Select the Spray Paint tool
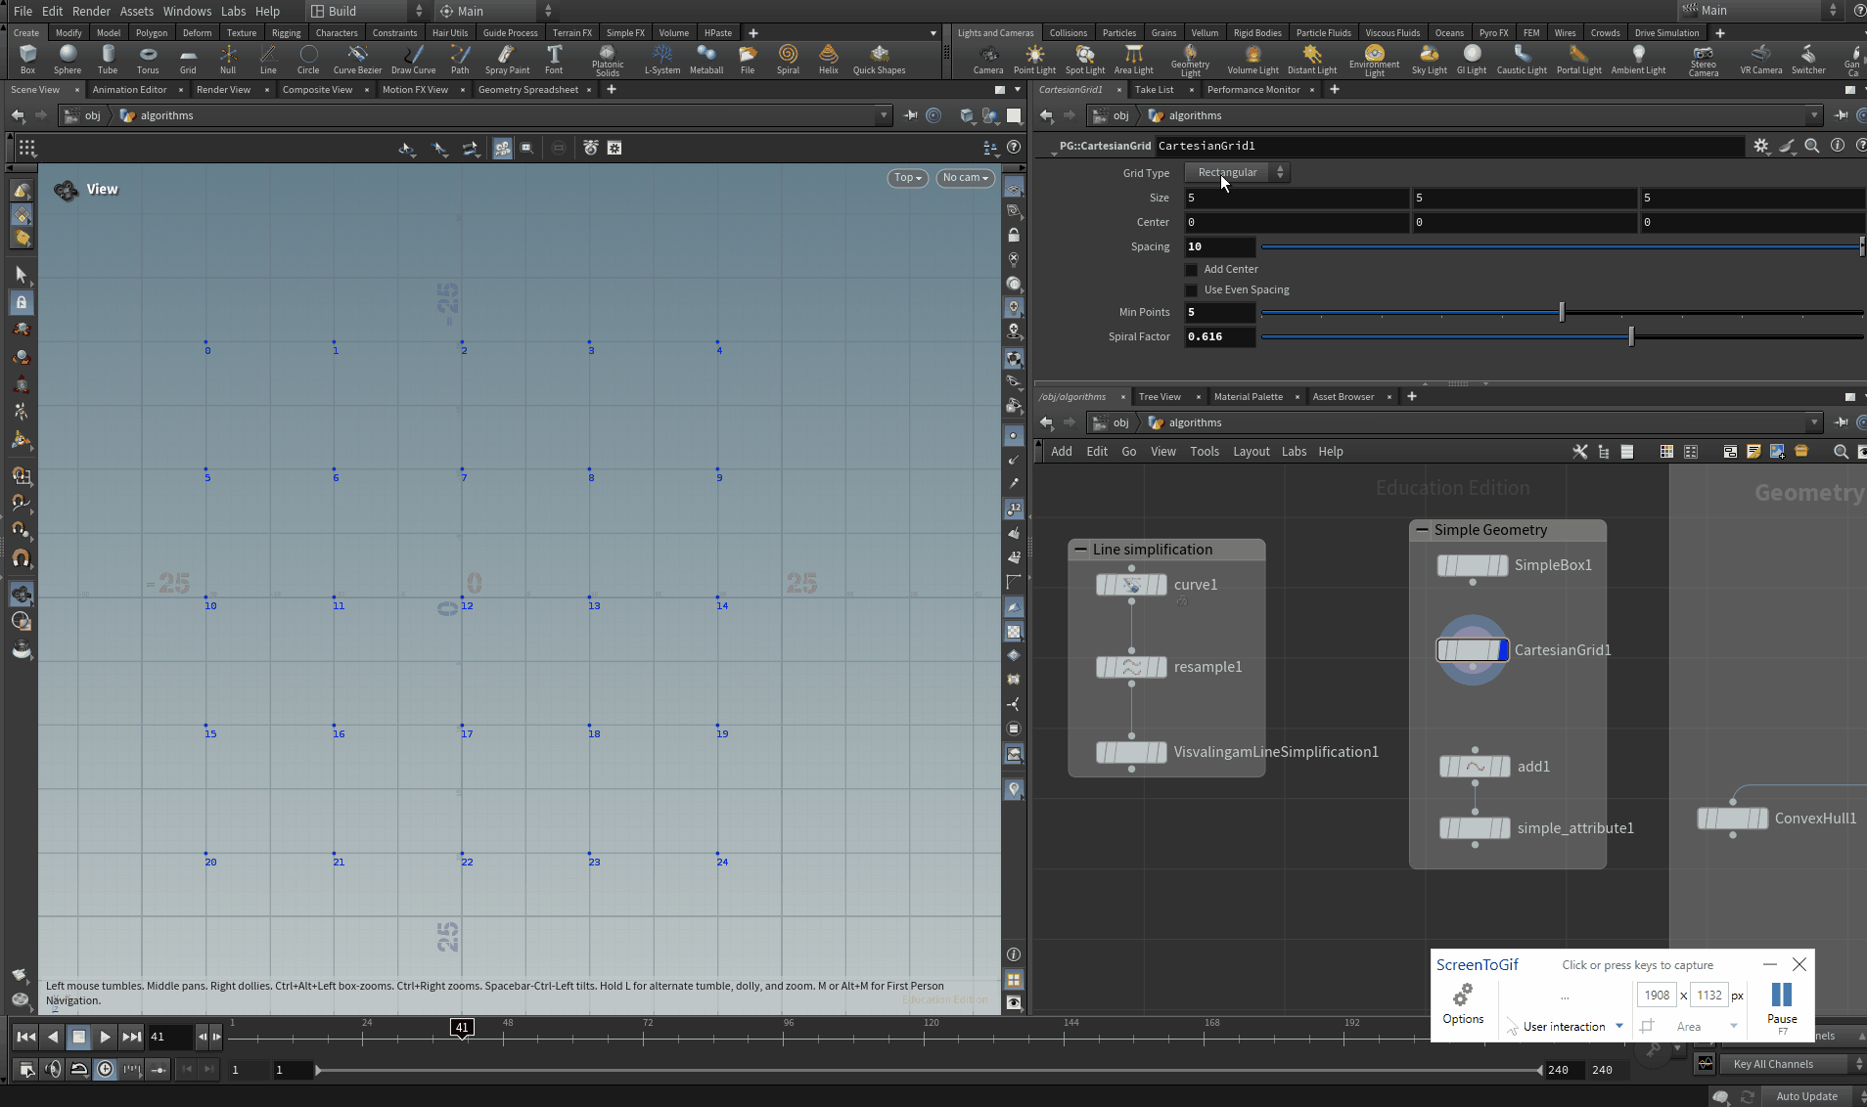This screenshot has height=1107, width=1867. coord(507,59)
